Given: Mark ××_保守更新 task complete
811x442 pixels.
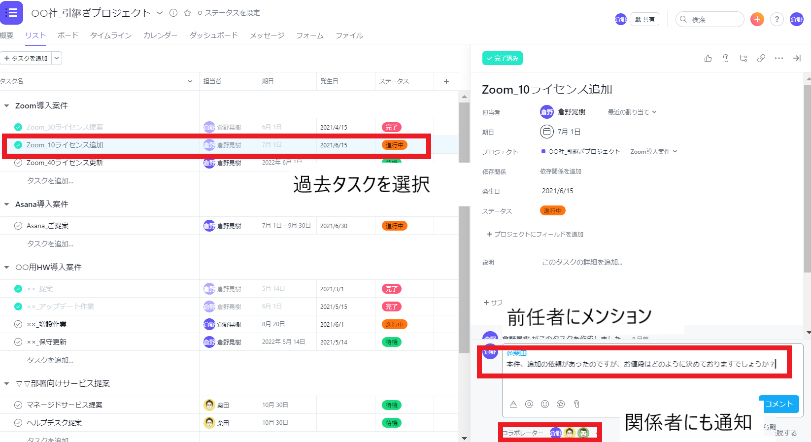Looking at the screenshot, I should pos(18,342).
